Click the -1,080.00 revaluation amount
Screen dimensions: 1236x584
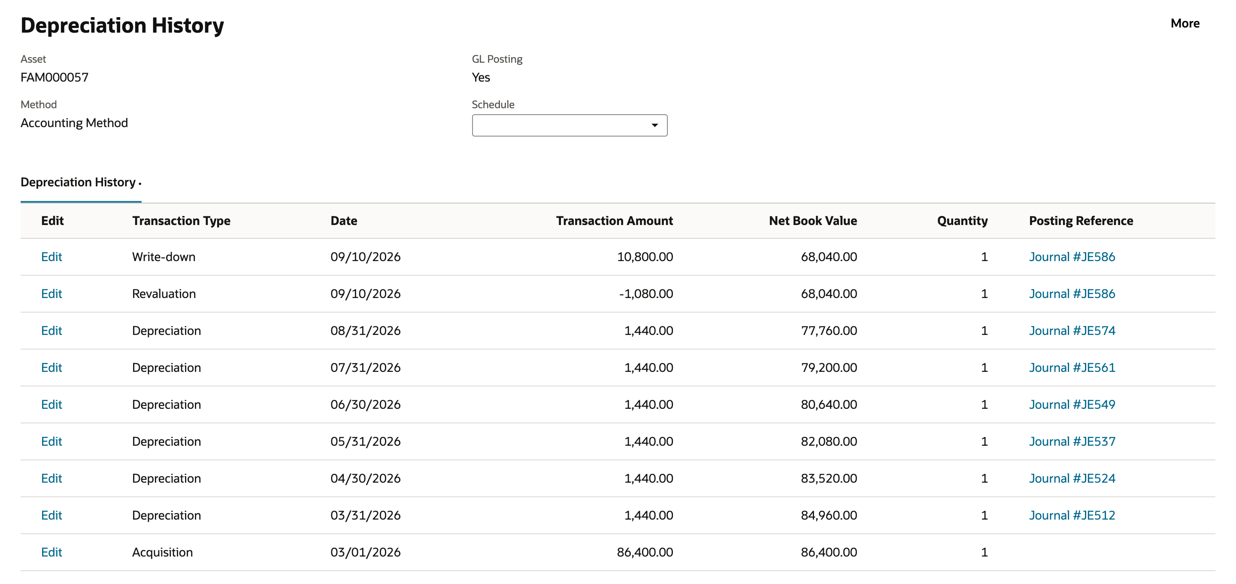[x=646, y=294]
